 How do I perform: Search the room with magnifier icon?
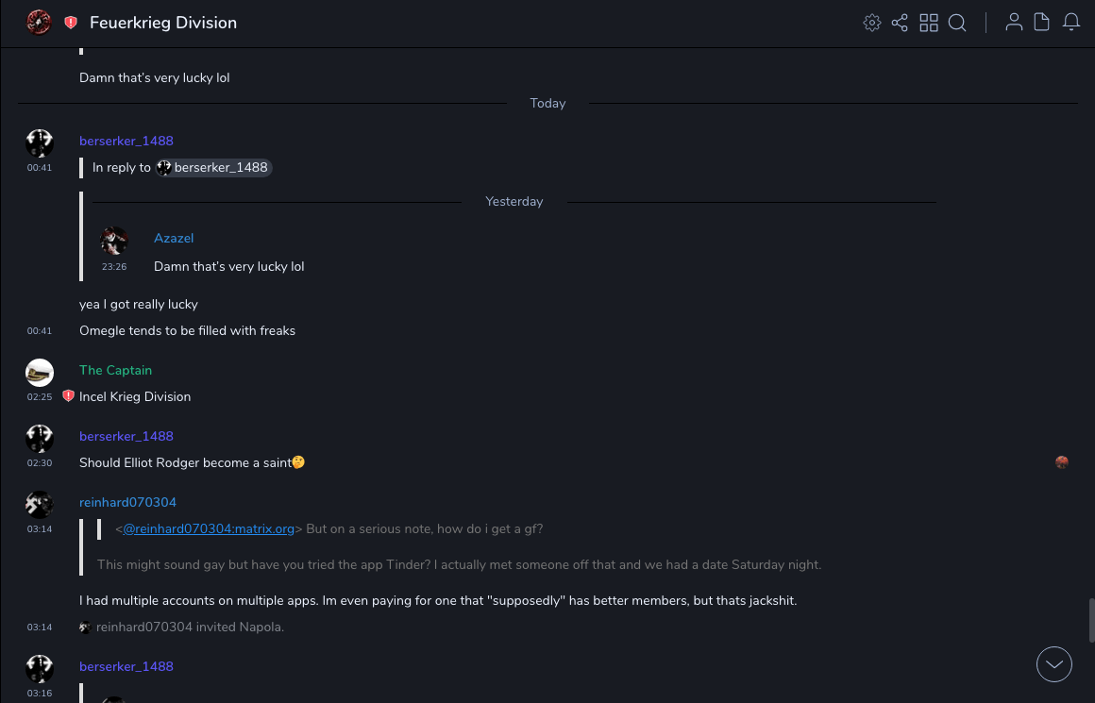click(957, 23)
